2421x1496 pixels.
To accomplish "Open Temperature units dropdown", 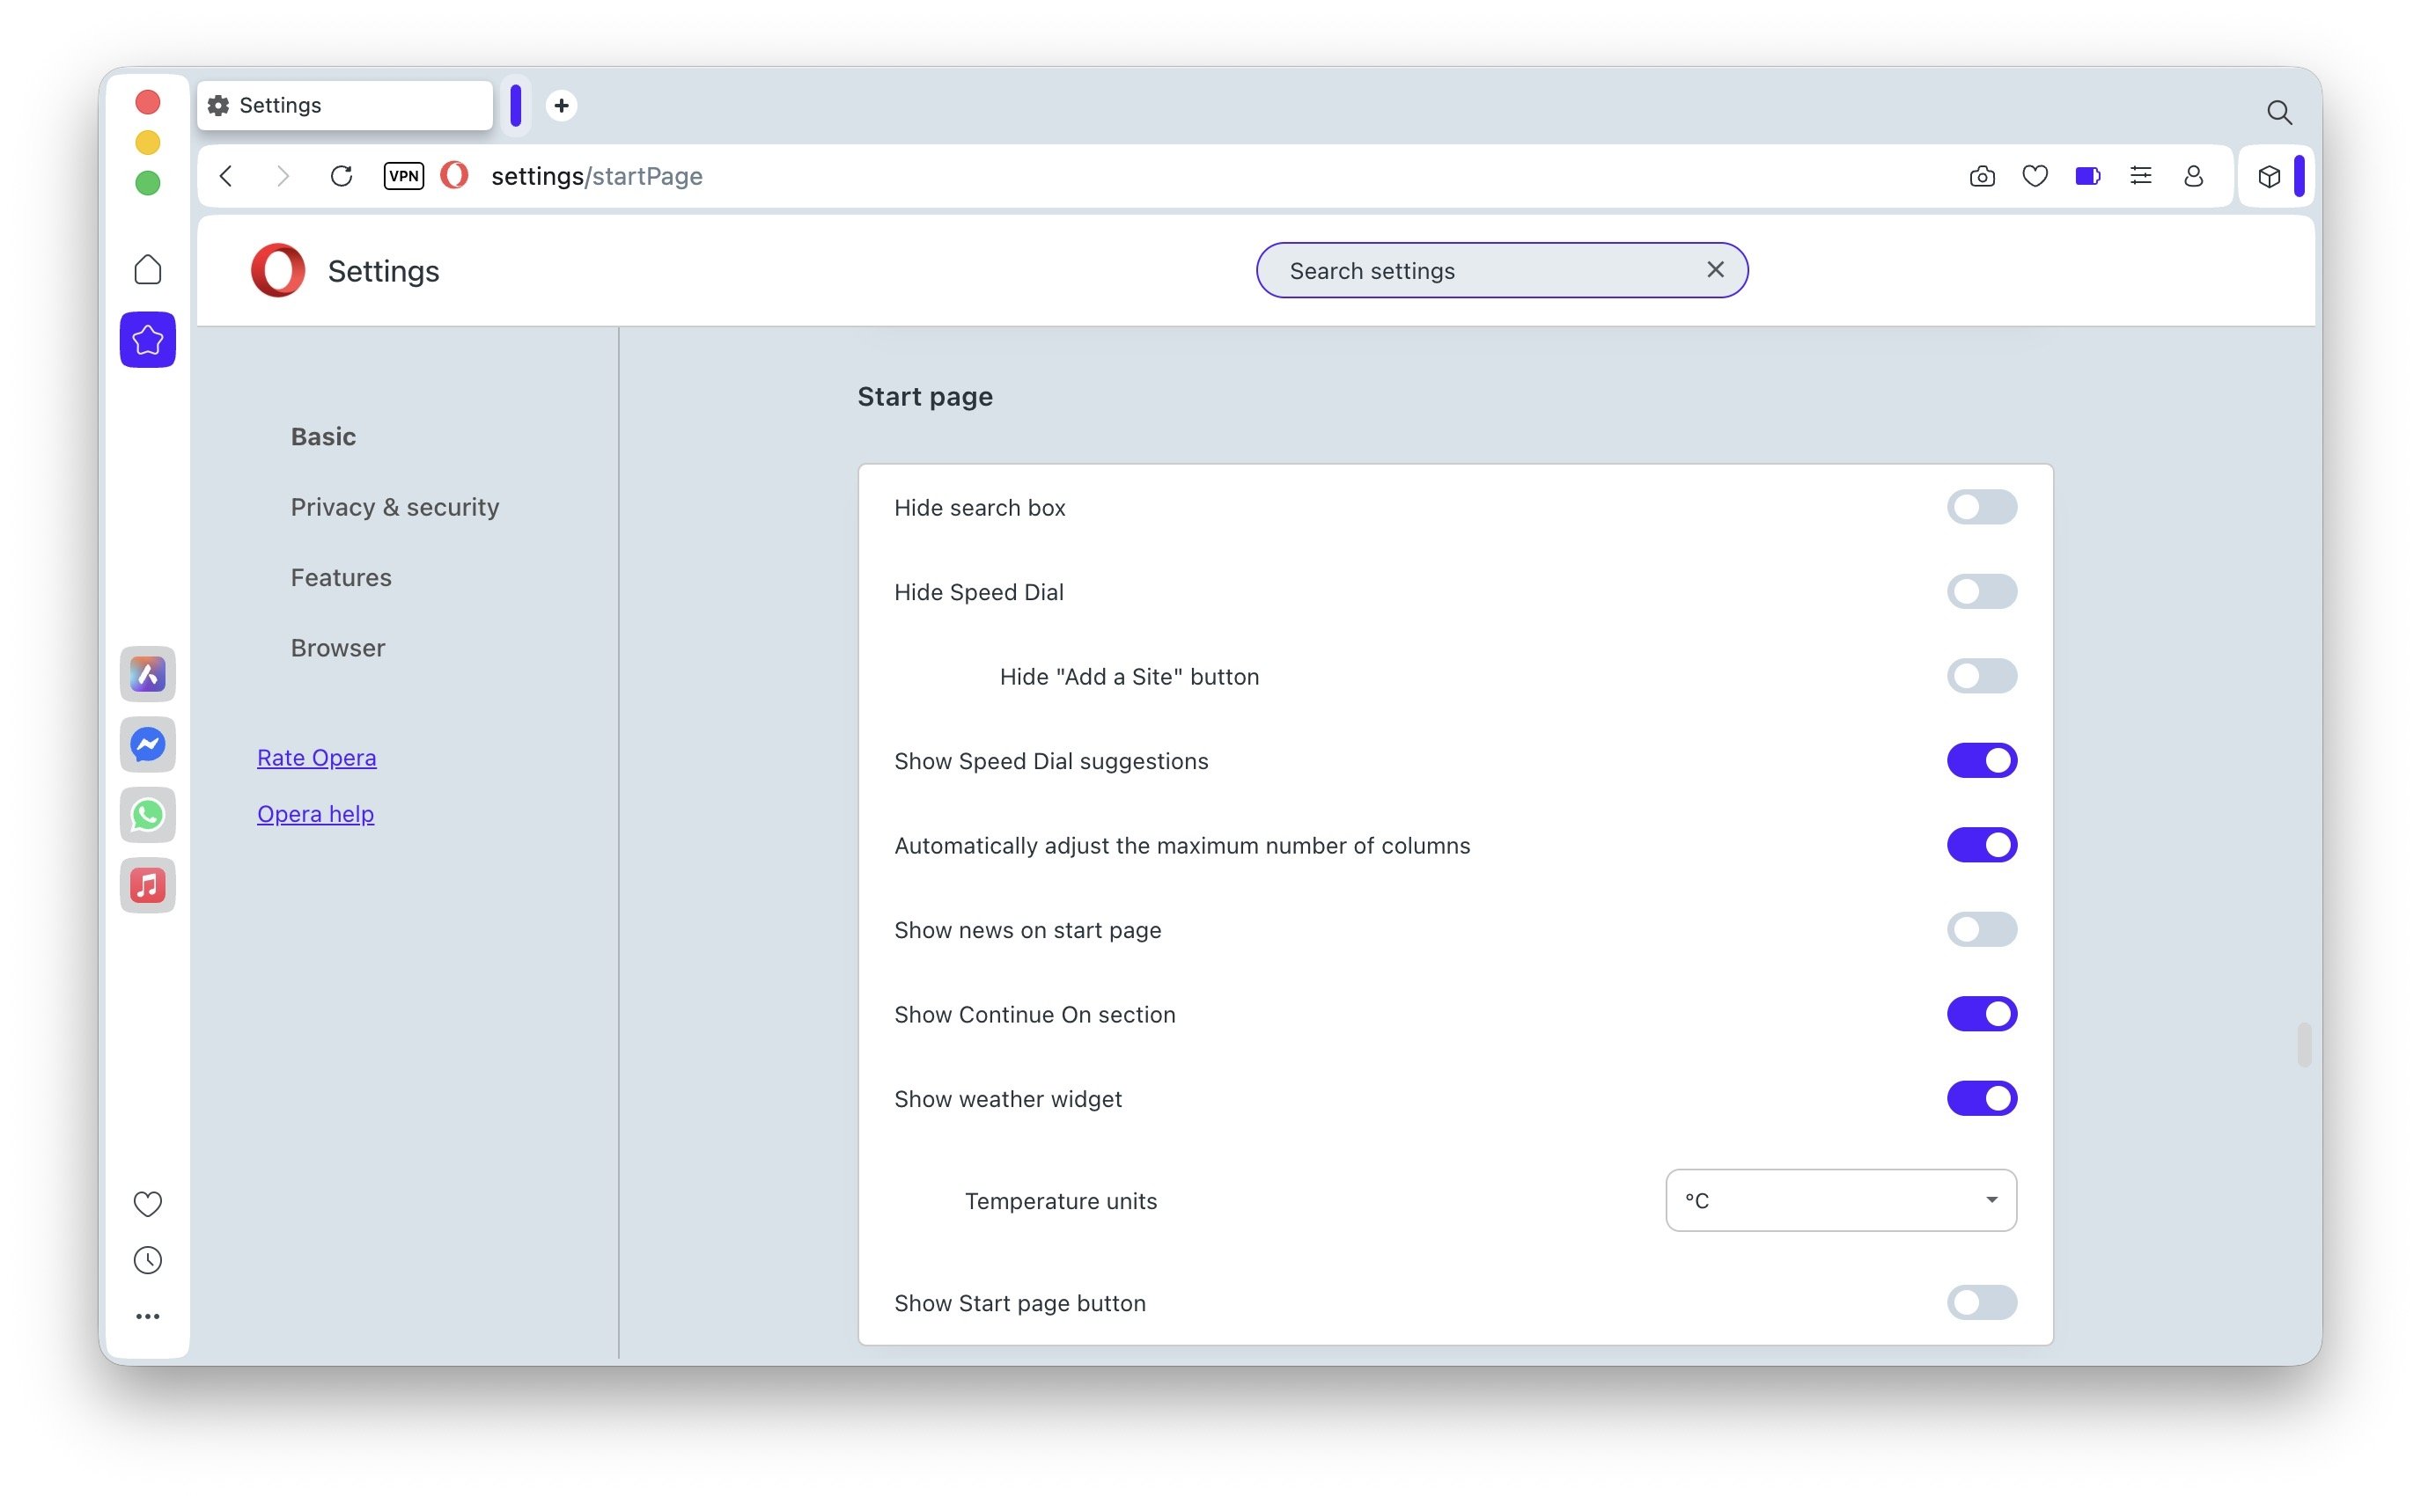I will coord(1840,1200).
